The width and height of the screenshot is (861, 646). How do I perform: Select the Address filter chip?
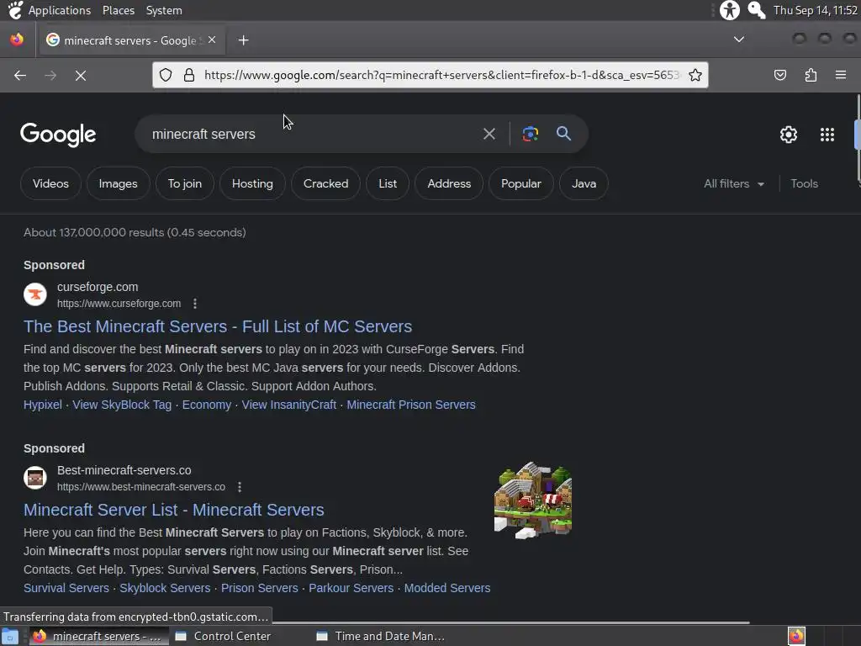pos(449,183)
